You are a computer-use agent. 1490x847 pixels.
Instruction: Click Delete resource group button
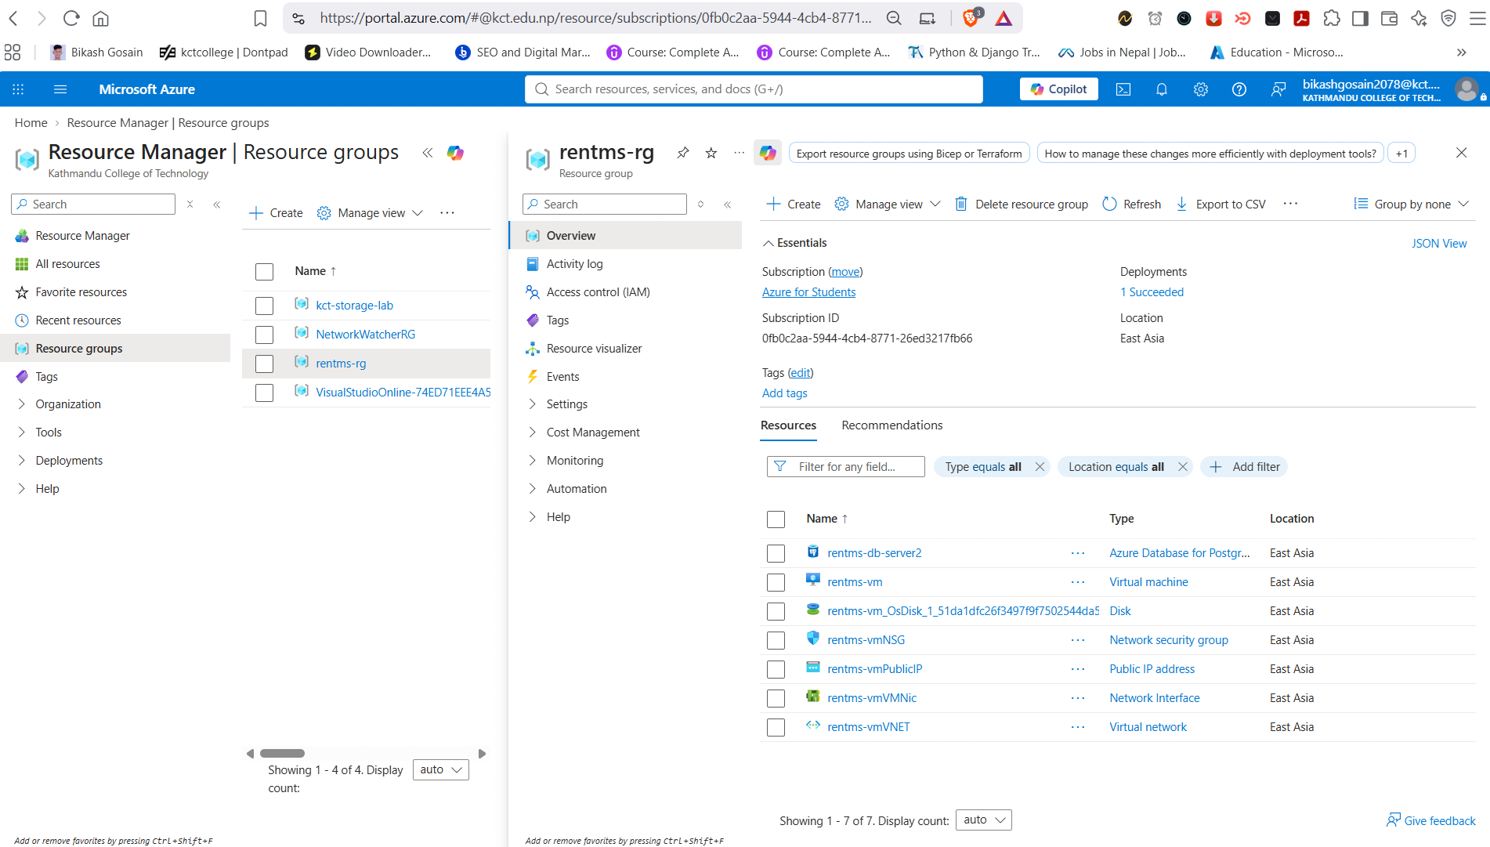pyautogui.click(x=1021, y=204)
